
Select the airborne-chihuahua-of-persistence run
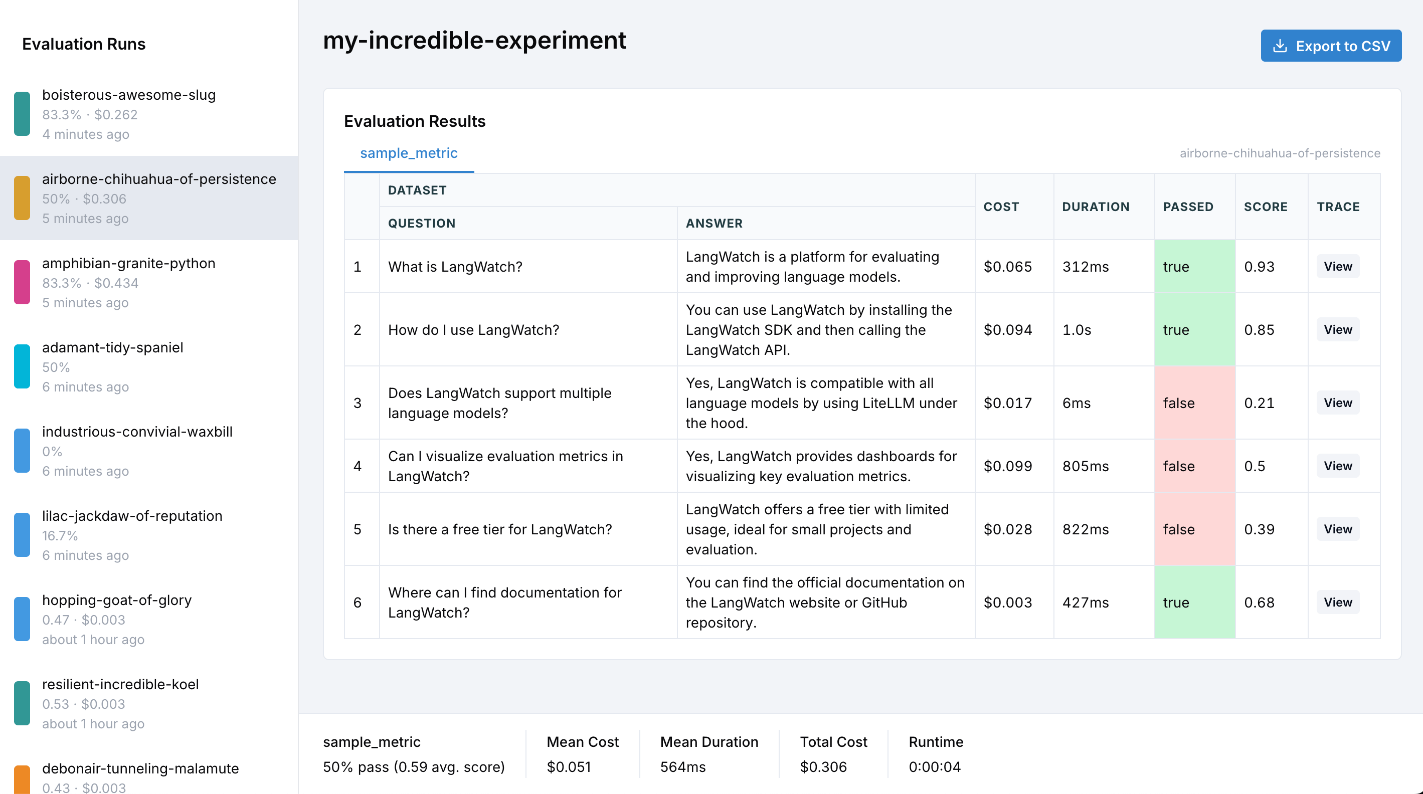coord(149,198)
